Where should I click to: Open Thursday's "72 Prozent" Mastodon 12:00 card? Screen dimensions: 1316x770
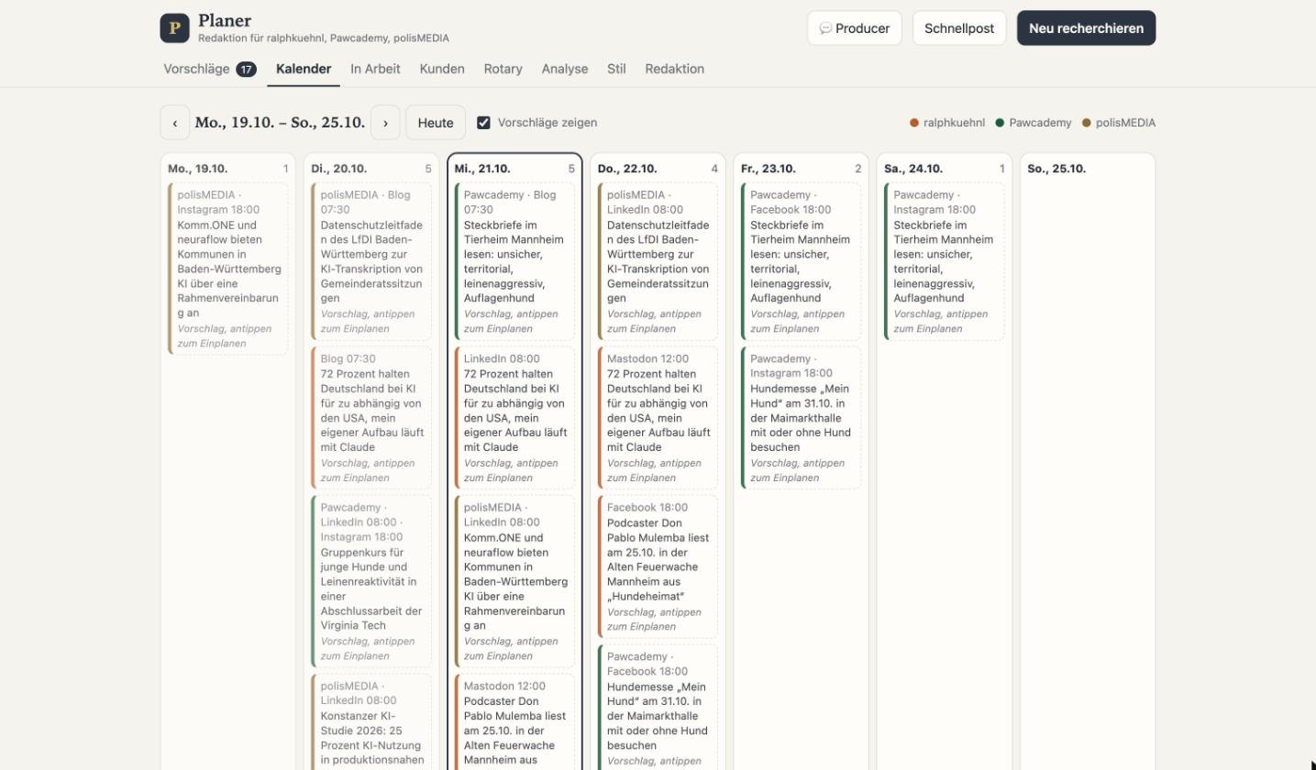coord(657,418)
